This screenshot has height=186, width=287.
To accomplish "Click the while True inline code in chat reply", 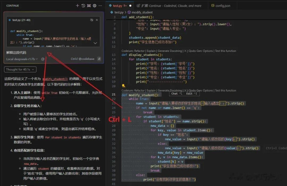I will [49, 93].
